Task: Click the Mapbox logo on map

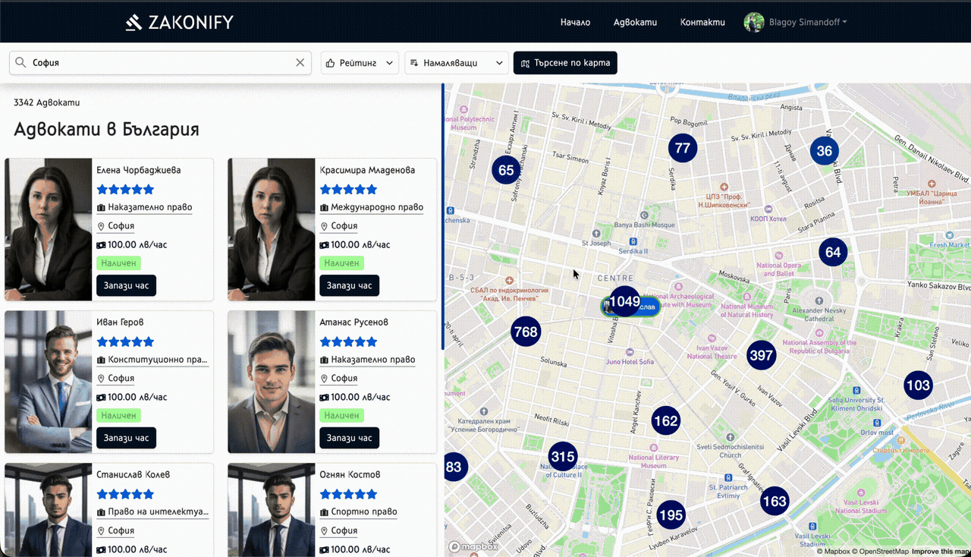Action: [x=473, y=546]
